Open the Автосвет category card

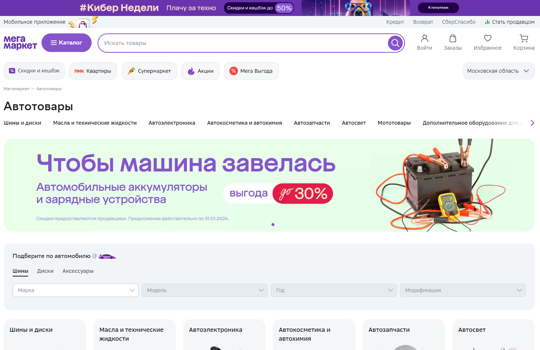[x=494, y=335]
